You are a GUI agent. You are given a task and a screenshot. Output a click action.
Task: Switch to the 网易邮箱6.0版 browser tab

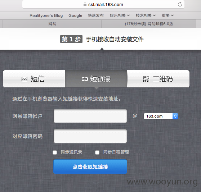point(149,24)
